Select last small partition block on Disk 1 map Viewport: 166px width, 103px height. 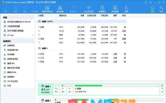(x=162, y=89)
